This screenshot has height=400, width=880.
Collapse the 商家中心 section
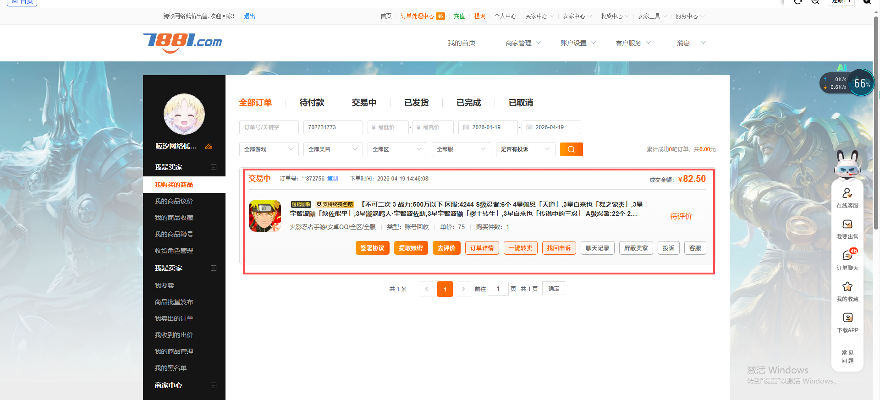[214, 385]
